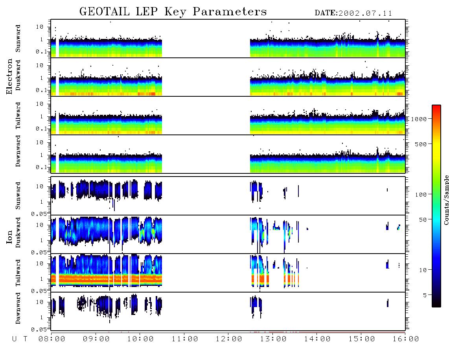Click the Ion "Dawnward" row label
The height and width of the screenshot is (346, 449).
(18, 308)
